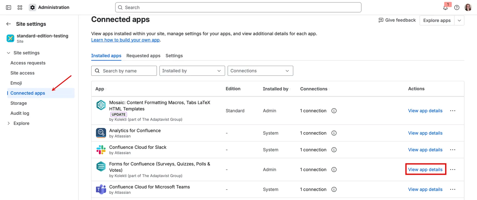This screenshot has height=200, width=477.
Task: Go back using Site settings arrow
Action: click(x=9, y=24)
